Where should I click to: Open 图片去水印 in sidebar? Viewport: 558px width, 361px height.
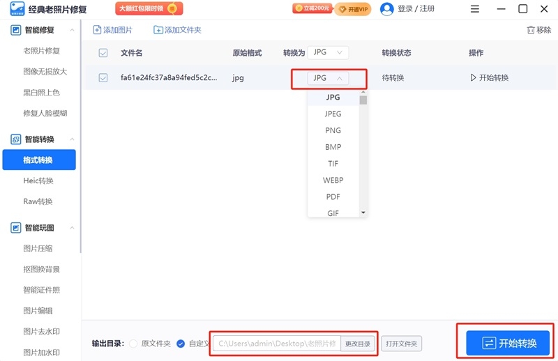click(x=41, y=332)
